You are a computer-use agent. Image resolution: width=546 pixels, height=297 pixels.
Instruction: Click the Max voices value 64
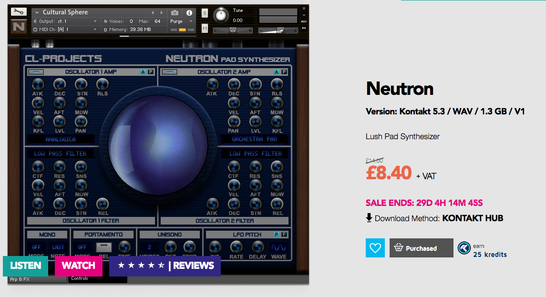(x=157, y=21)
